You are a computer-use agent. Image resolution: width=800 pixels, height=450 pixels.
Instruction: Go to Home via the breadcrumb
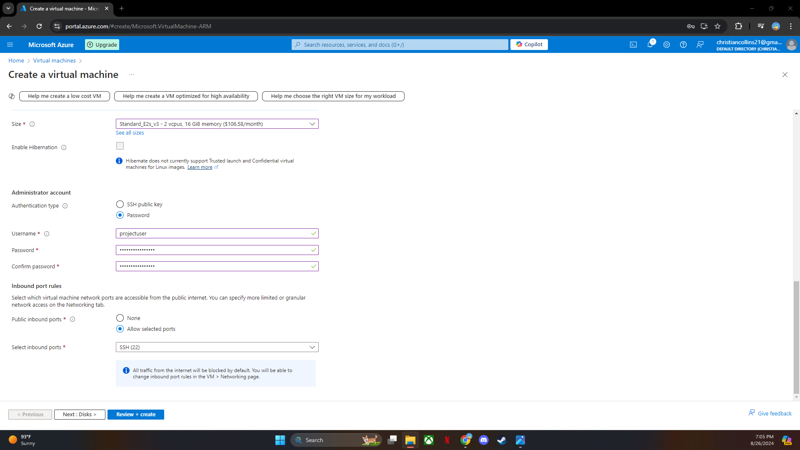tap(16, 60)
